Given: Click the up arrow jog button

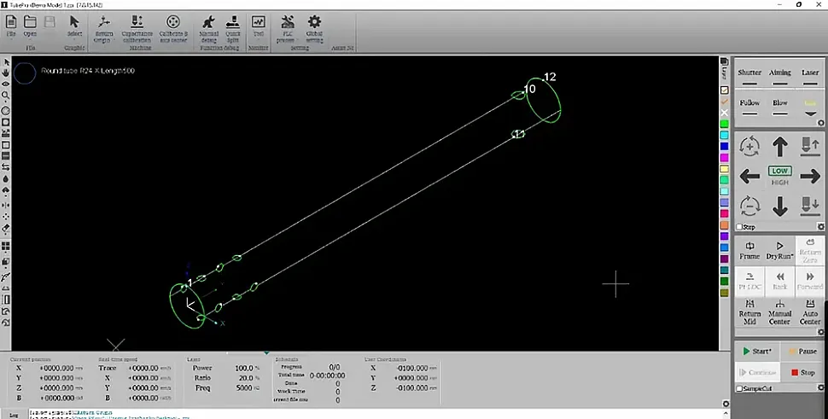Looking at the screenshot, I should [780, 146].
